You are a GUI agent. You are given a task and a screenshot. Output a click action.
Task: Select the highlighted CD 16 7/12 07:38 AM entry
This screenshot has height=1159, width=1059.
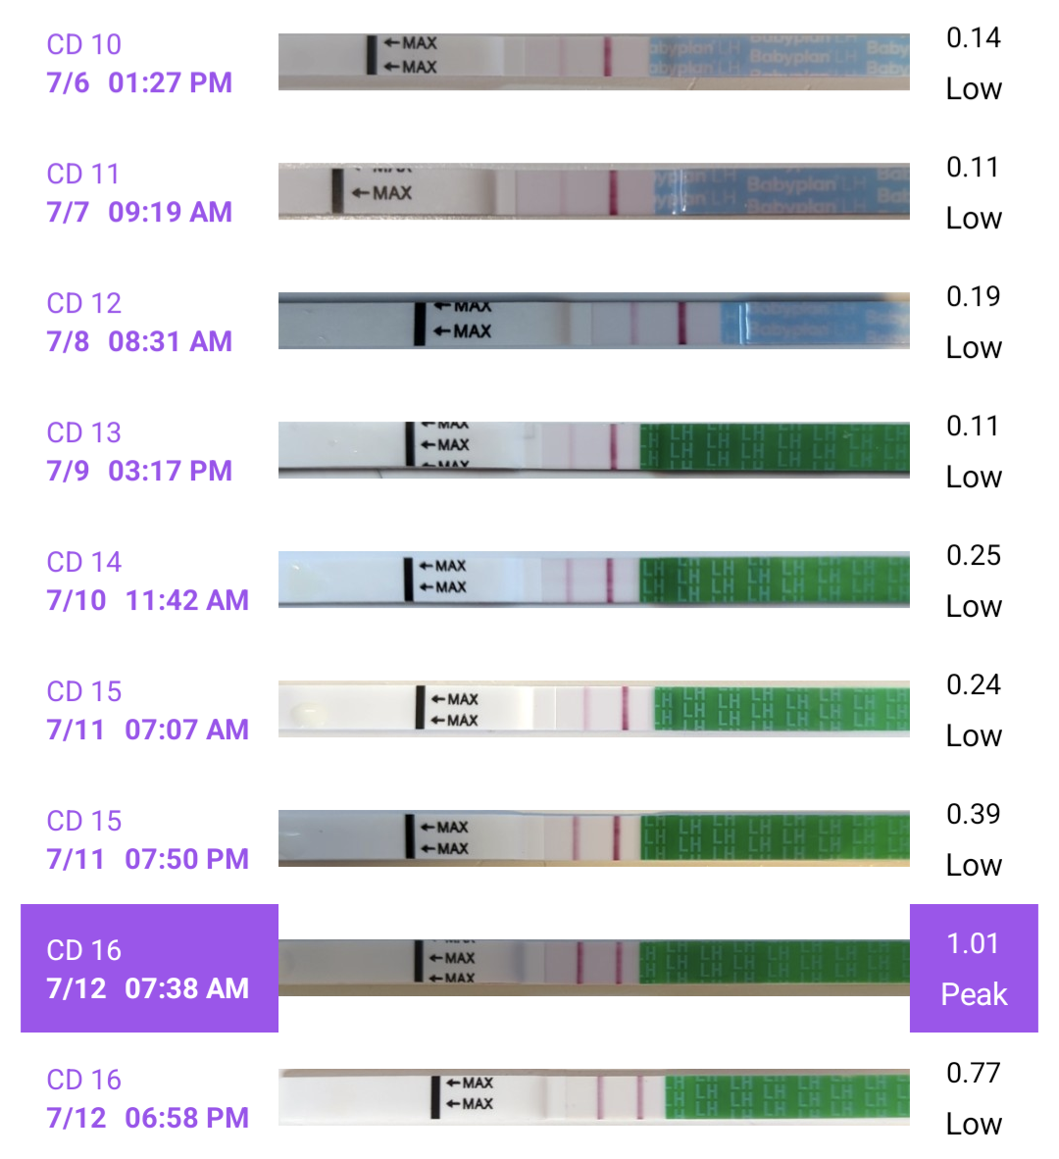pyautogui.click(x=149, y=969)
